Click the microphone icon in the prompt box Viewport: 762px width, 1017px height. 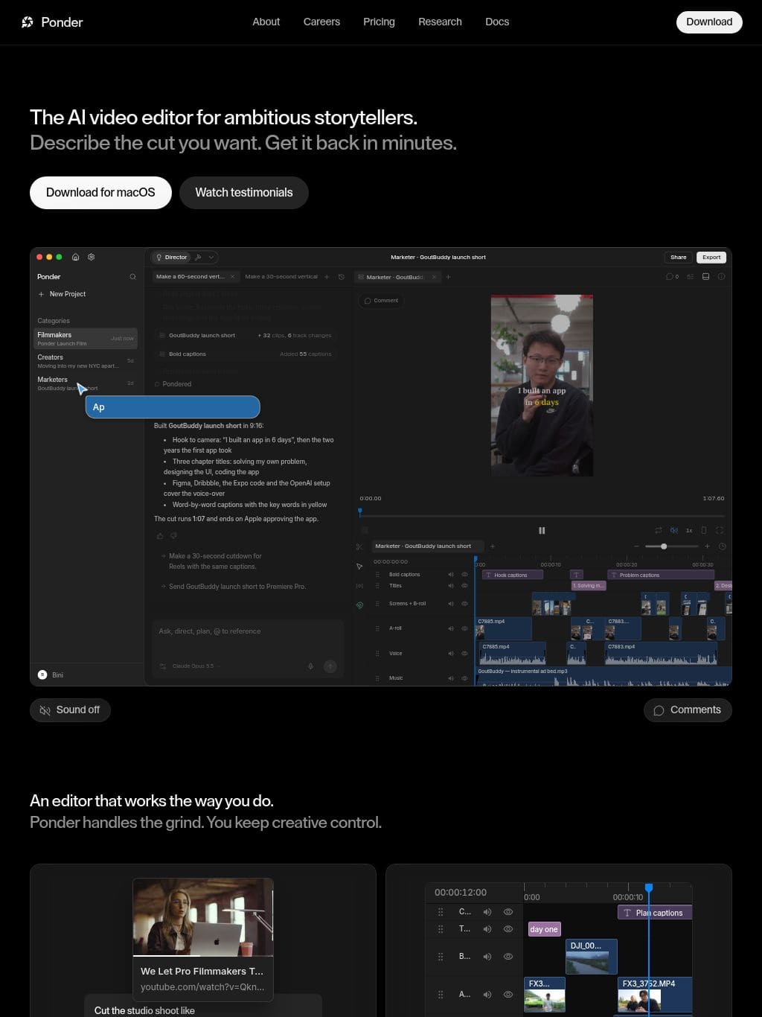(311, 666)
